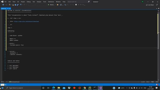Open Microsoft Edge from the taskbar
Viewport: 160px width, 90px height.
tap(53, 88)
